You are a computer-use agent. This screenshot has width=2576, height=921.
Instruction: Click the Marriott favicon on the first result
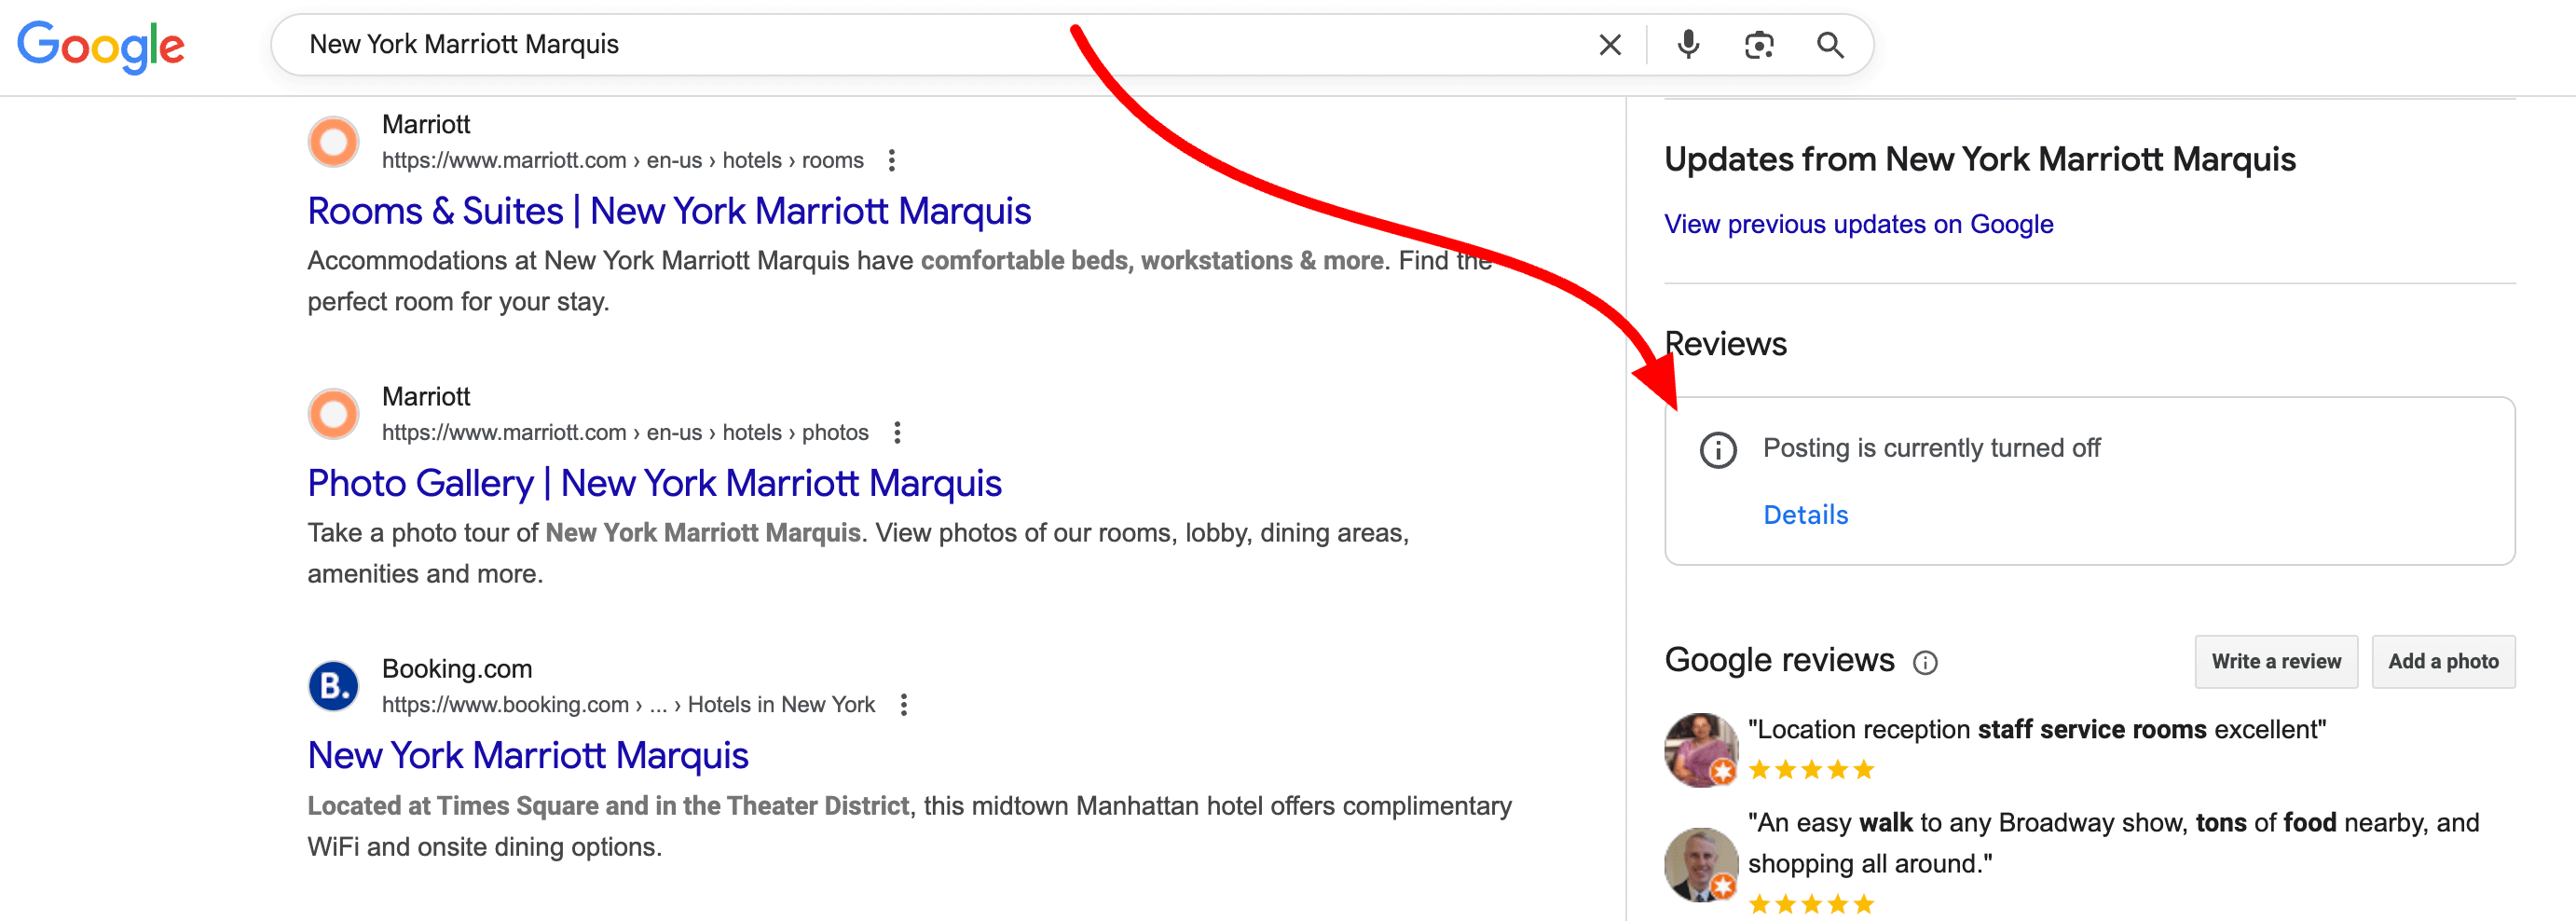[x=333, y=141]
